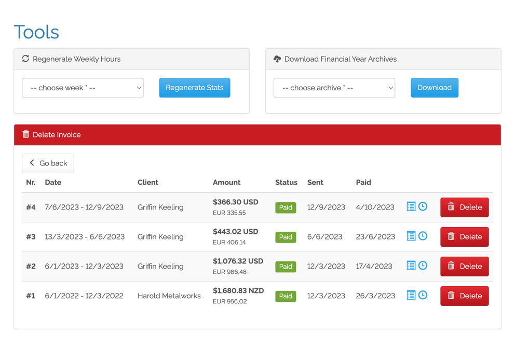Click the trash icon in the Delete Invoice header
515x363 pixels.
point(25,134)
